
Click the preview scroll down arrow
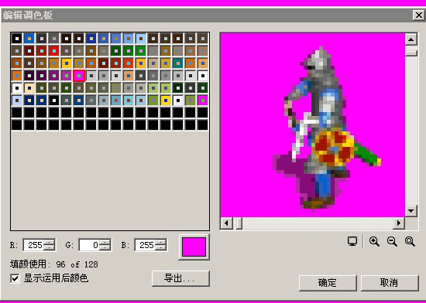[x=411, y=210]
